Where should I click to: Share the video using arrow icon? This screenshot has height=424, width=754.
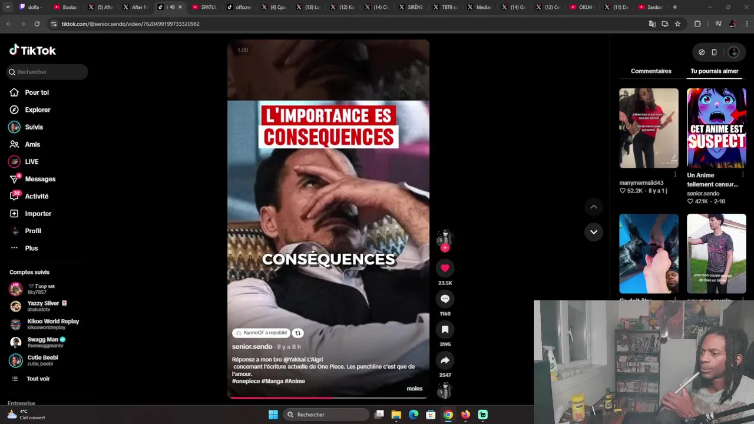(445, 360)
